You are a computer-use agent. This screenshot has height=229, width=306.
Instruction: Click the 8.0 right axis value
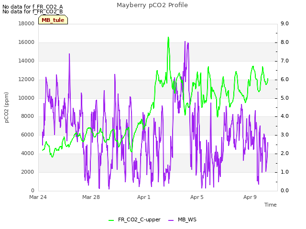pos(284,42)
